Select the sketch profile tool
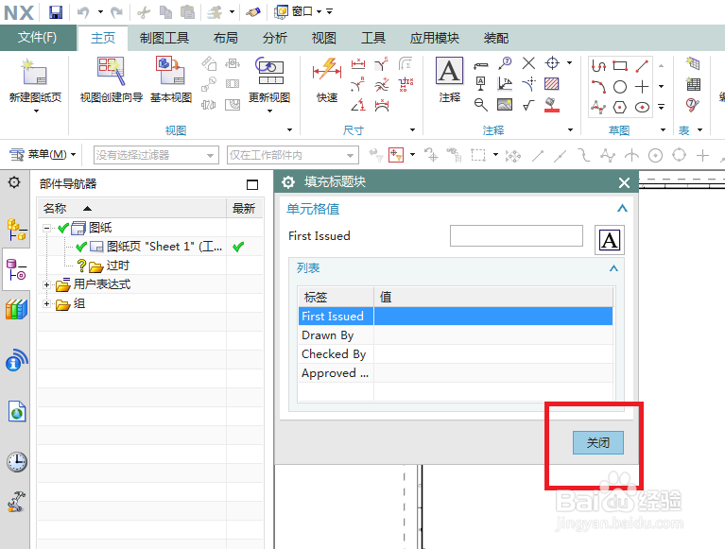Image resolution: width=725 pixels, height=549 pixels. pos(598,65)
